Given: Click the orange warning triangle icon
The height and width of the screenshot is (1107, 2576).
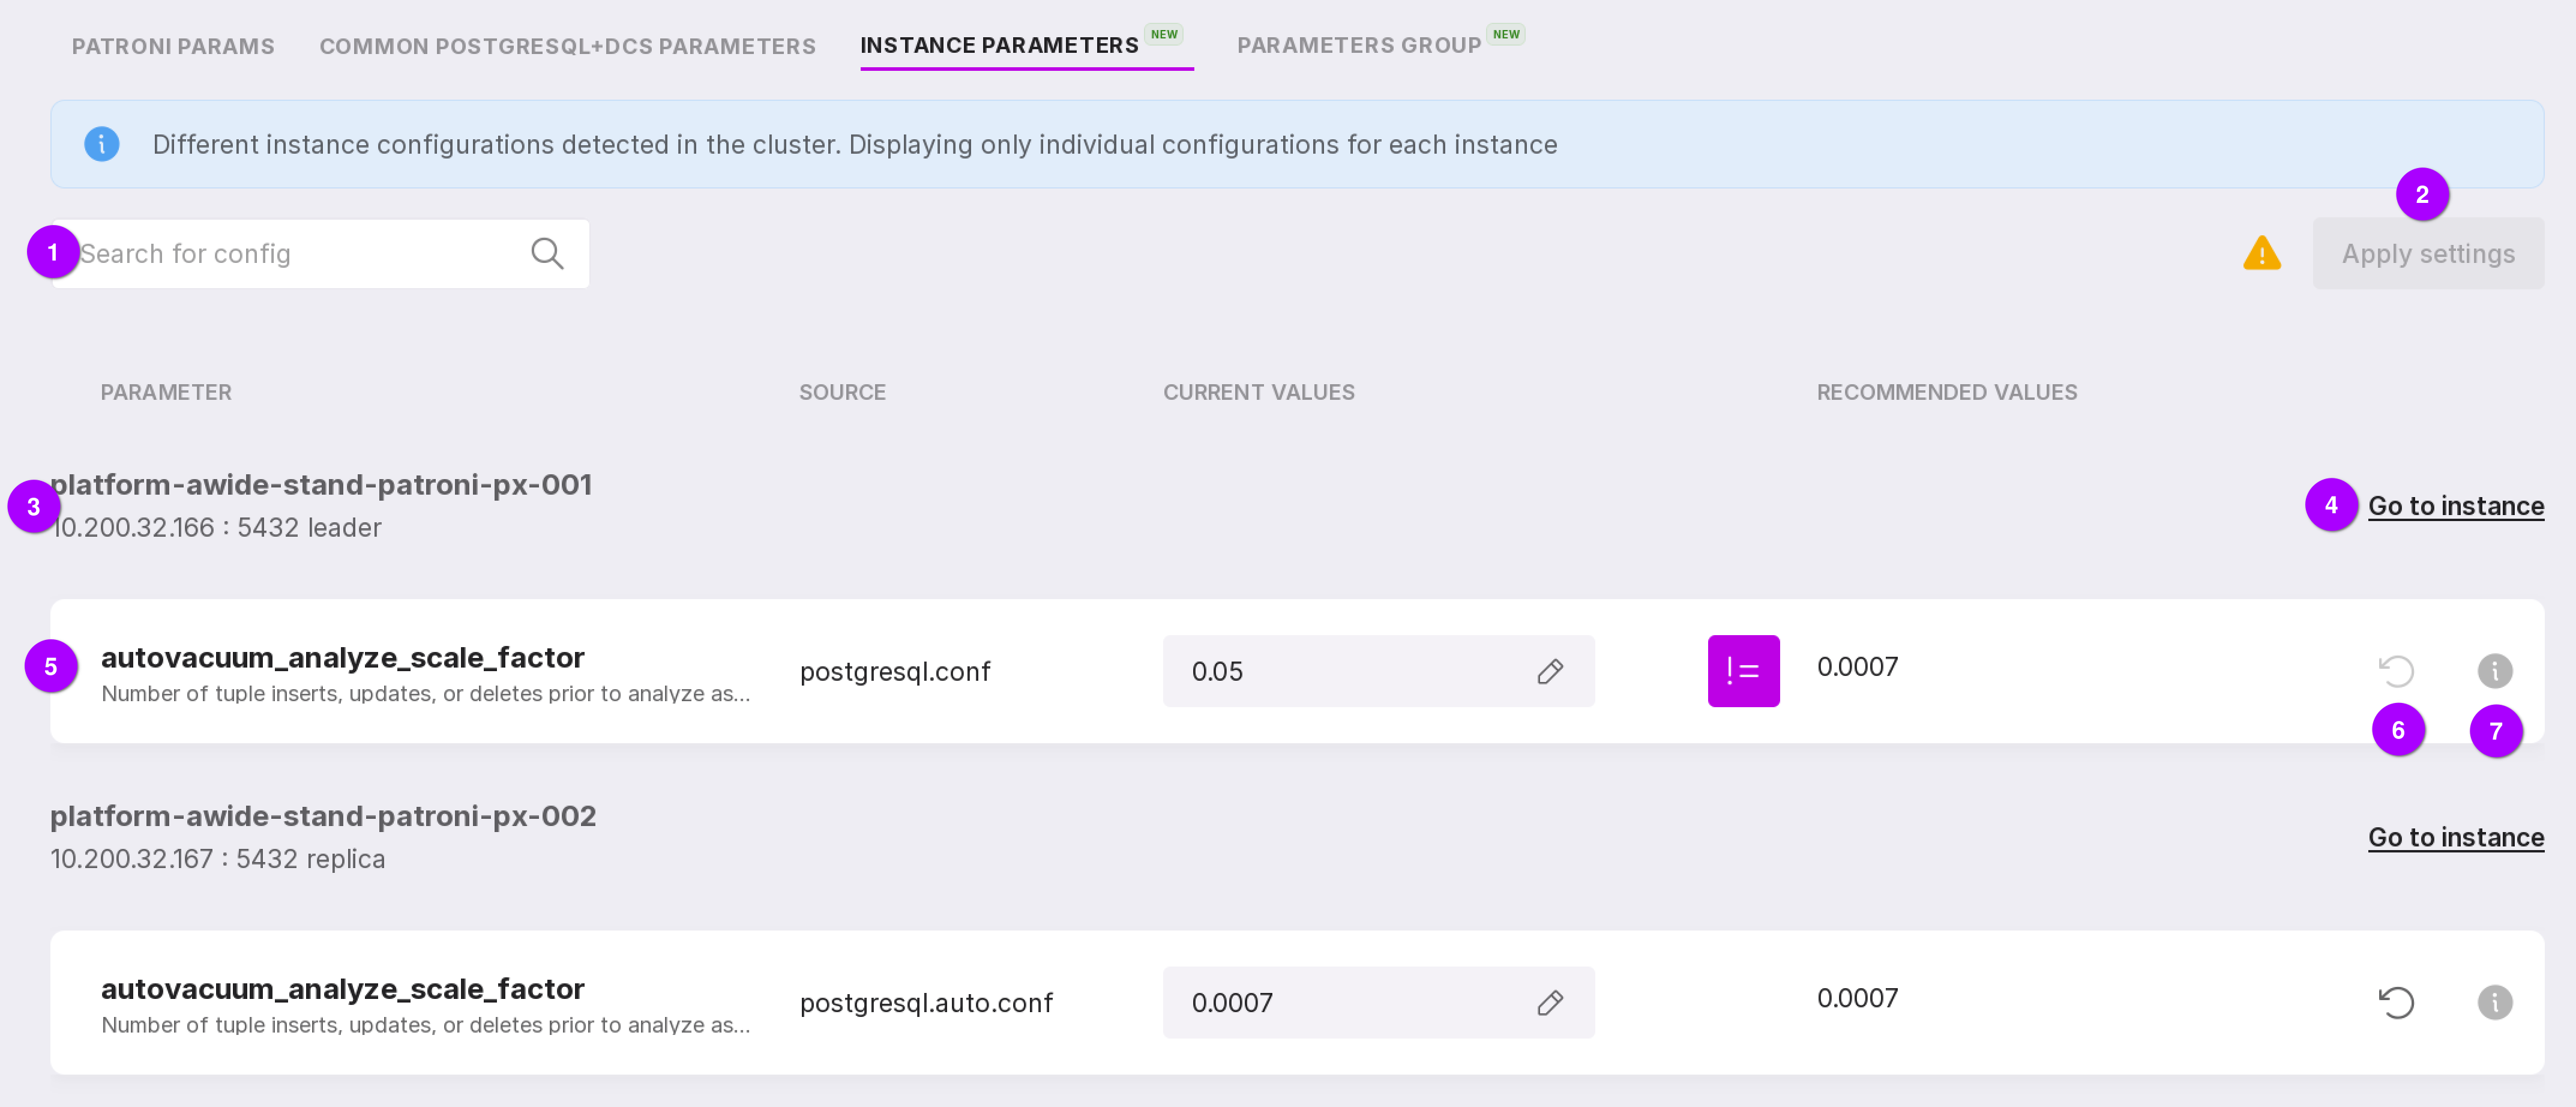Looking at the screenshot, I should (x=2261, y=254).
